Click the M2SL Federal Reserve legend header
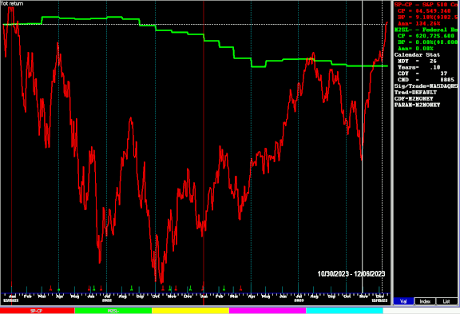460x314 pixels. (x=426, y=30)
